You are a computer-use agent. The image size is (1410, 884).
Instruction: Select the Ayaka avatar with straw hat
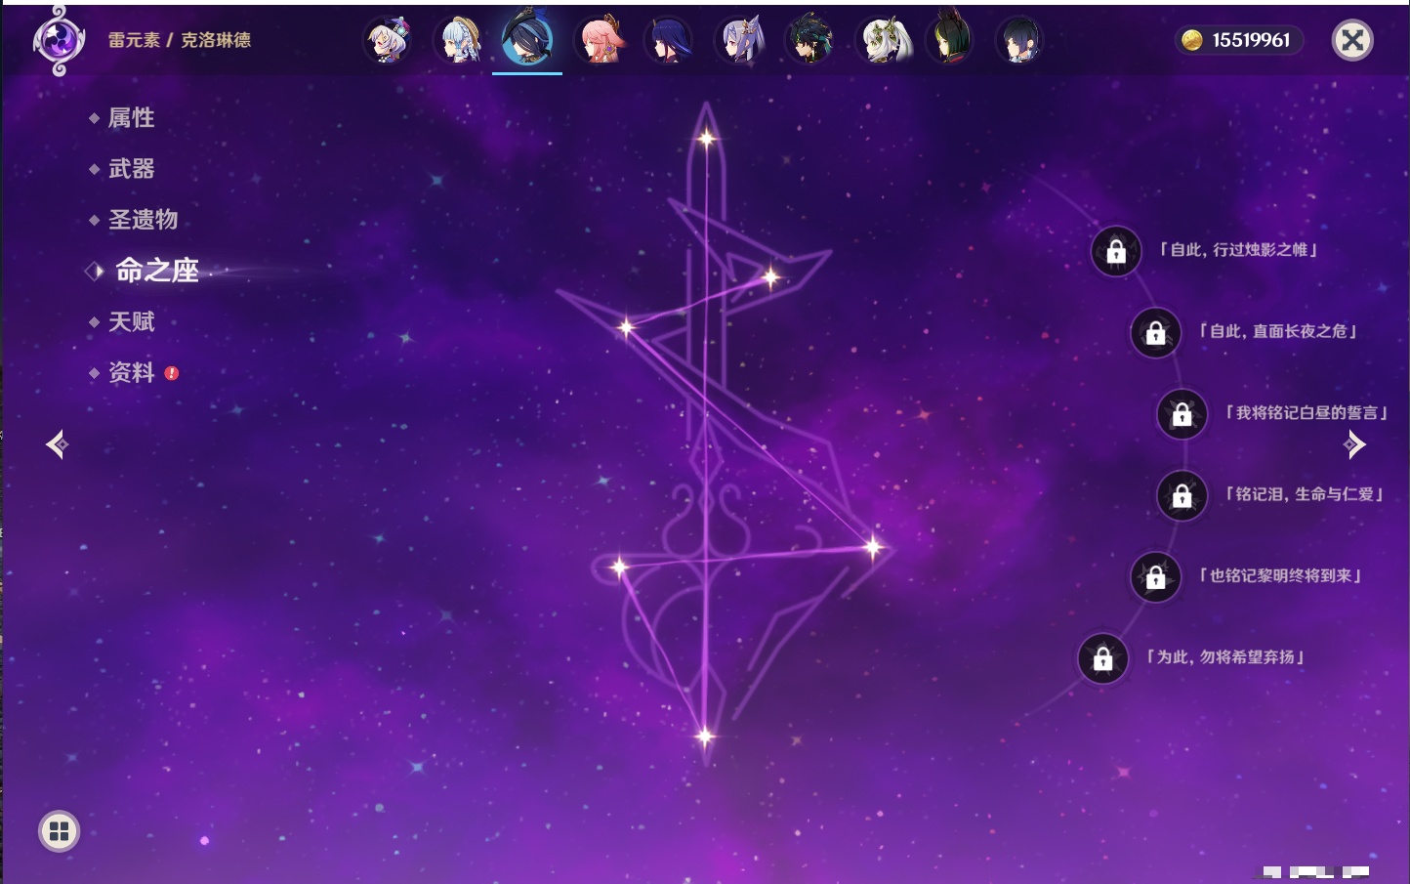pos(458,41)
